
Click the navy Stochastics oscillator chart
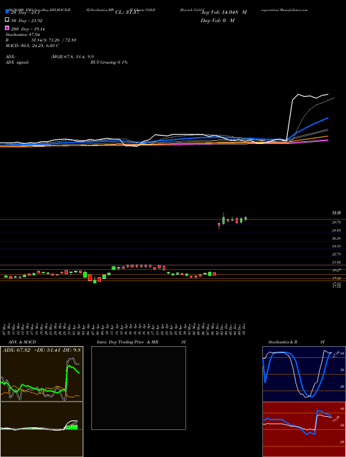click(x=304, y=374)
